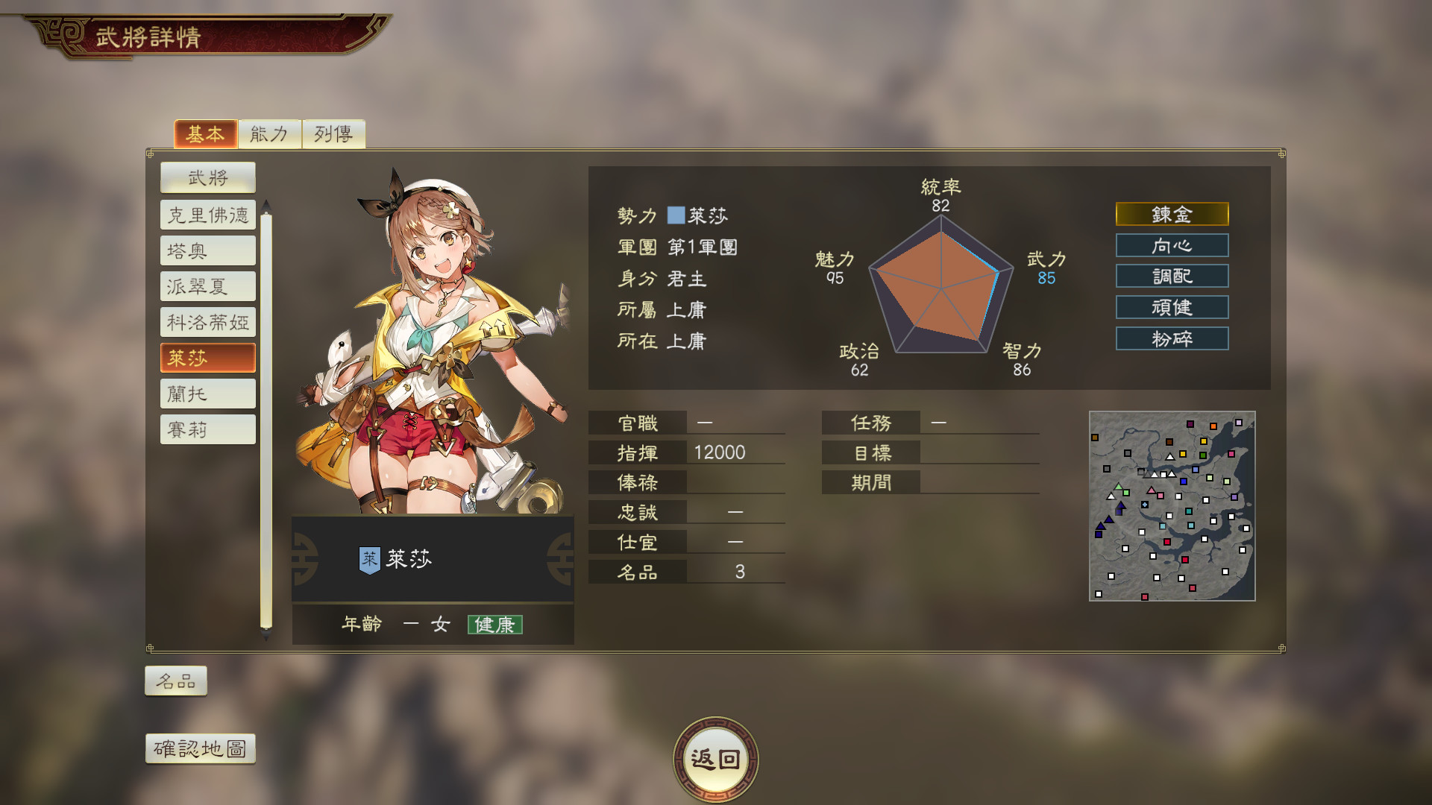Click the officer list scroll down arrow
The image size is (1432, 805).
[x=266, y=636]
